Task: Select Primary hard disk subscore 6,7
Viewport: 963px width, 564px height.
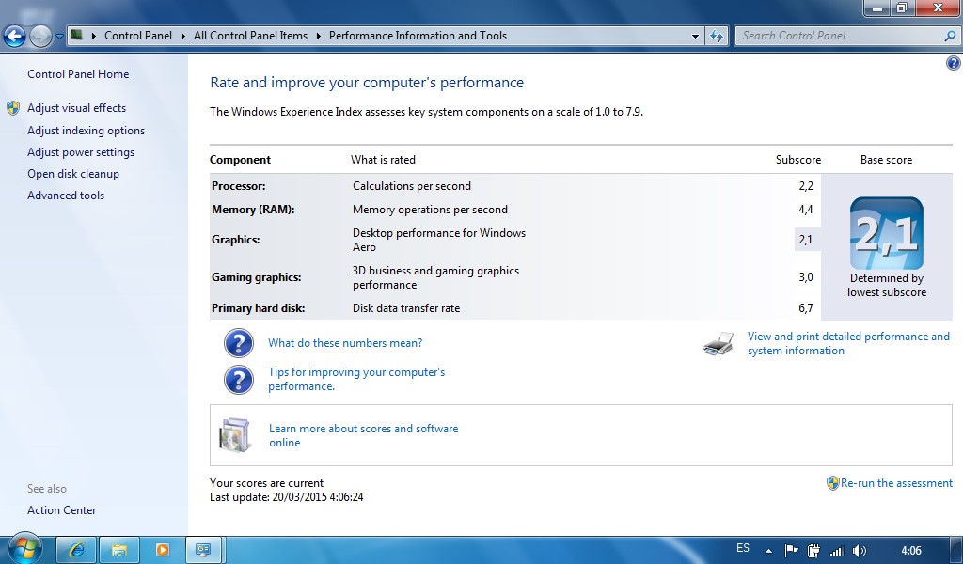Action: (x=806, y=308)
